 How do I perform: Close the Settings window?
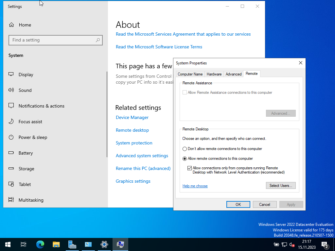(x=257, y=7)
